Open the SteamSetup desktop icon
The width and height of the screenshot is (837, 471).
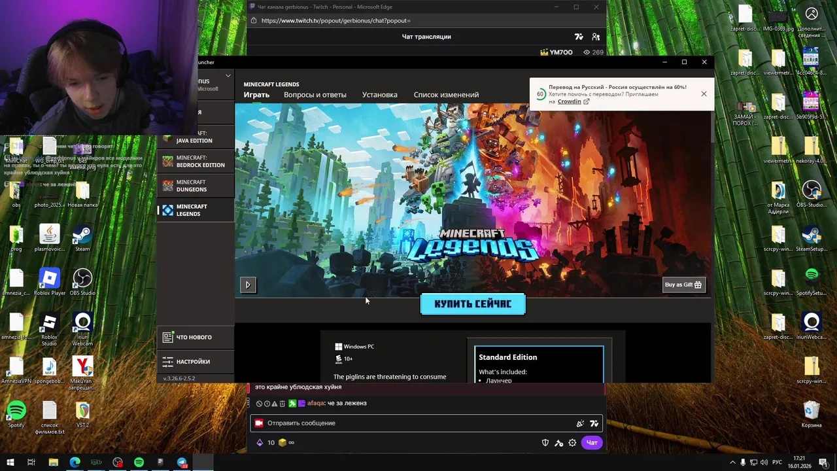(811, 238)
